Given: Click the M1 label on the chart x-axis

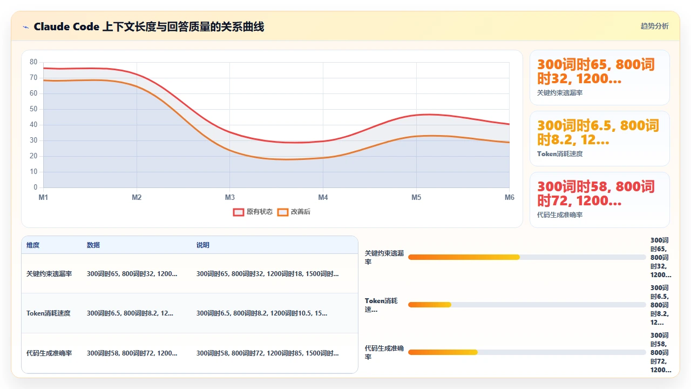Looking at the screenshot, I should point(43,197).
